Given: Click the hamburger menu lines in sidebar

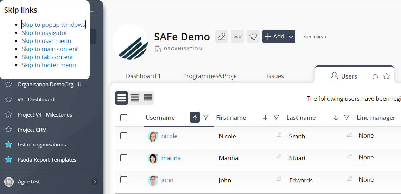Looking at the screenshot, I should 93,14.
